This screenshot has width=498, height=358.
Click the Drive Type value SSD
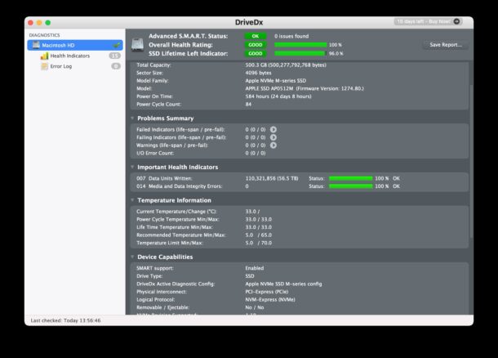click(250, 276)
